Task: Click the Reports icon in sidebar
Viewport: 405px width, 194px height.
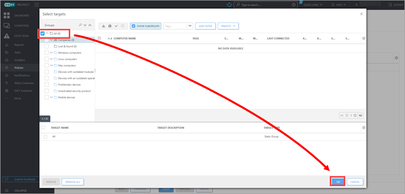Action: click(6, 45)
